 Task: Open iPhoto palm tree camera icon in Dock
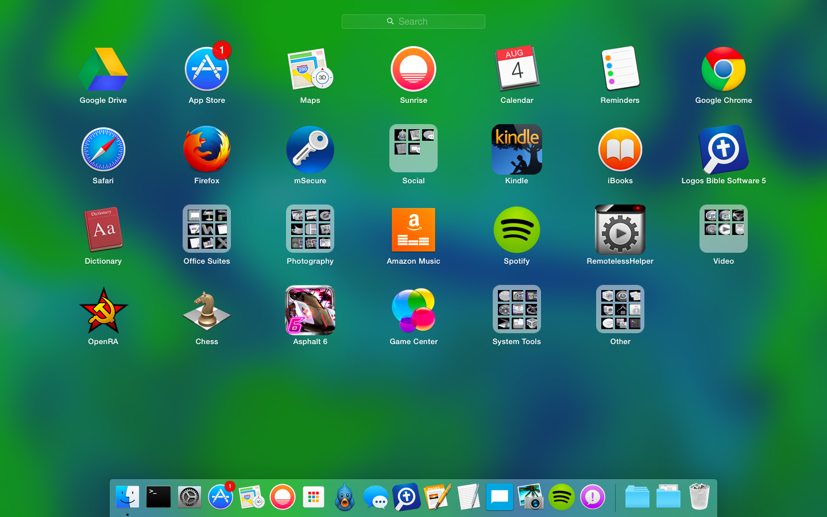531,497
